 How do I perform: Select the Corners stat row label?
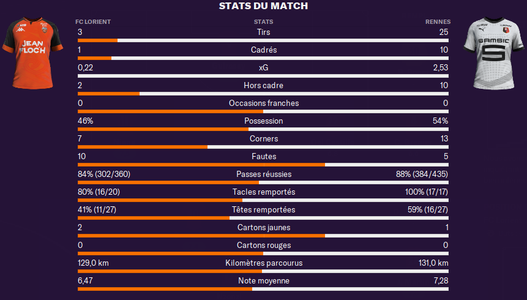pyautogui.click(x=264, y=138)
